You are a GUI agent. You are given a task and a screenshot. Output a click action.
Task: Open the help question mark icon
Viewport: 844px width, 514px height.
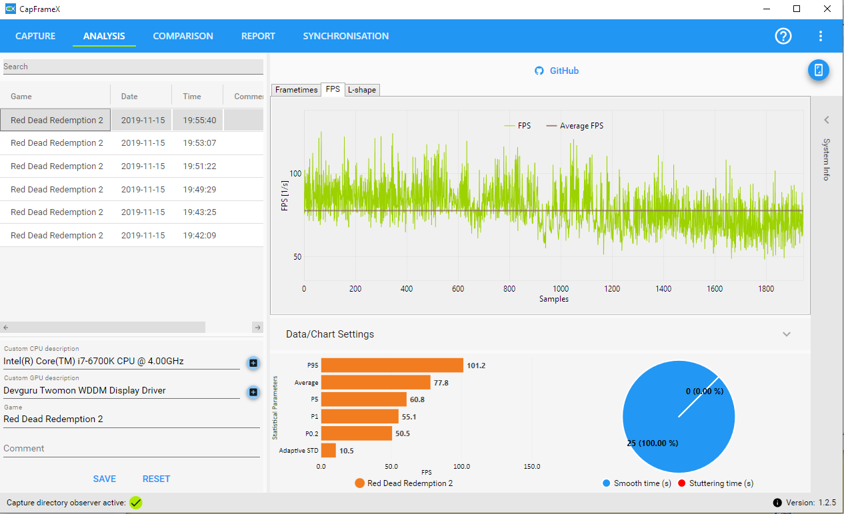(x=783, y=36)
